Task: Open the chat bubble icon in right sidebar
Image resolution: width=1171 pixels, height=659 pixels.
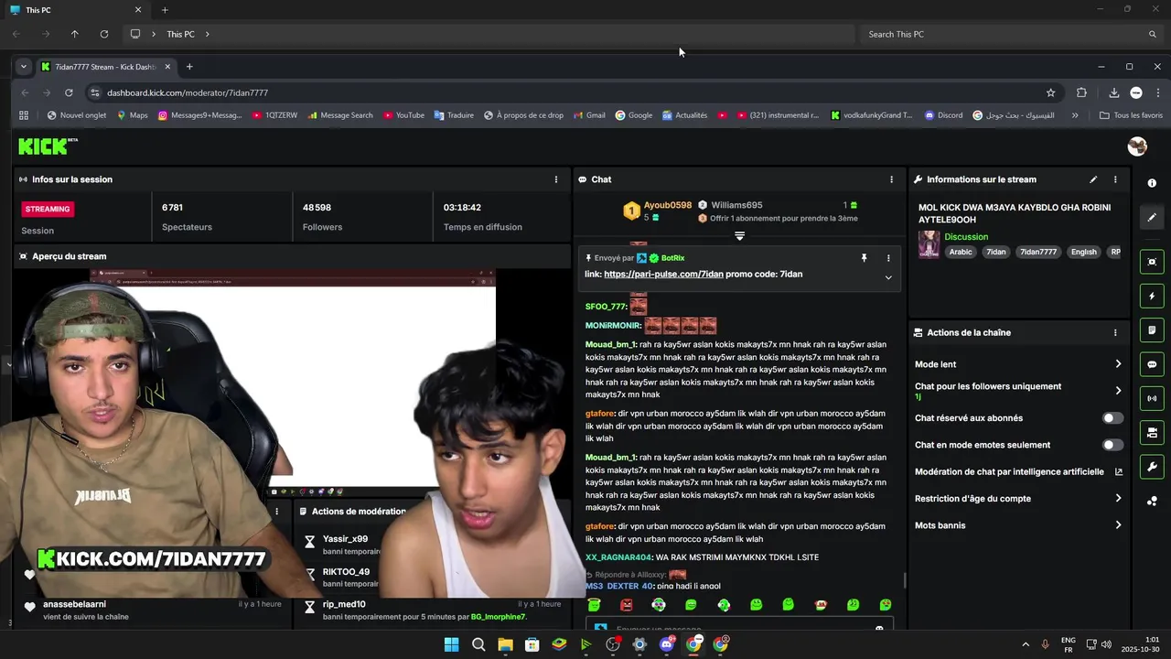Action: (x=1152, y=364)
